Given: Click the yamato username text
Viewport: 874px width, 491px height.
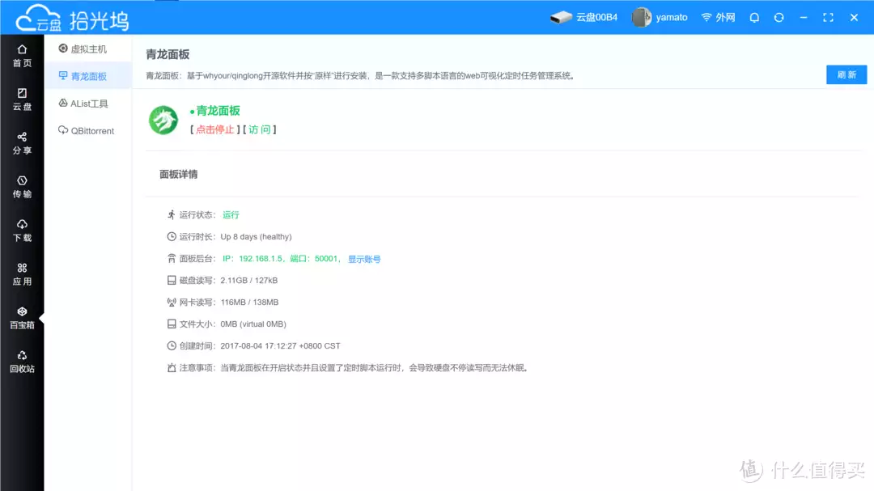Looking at the screenshot, I should [671, 17].
